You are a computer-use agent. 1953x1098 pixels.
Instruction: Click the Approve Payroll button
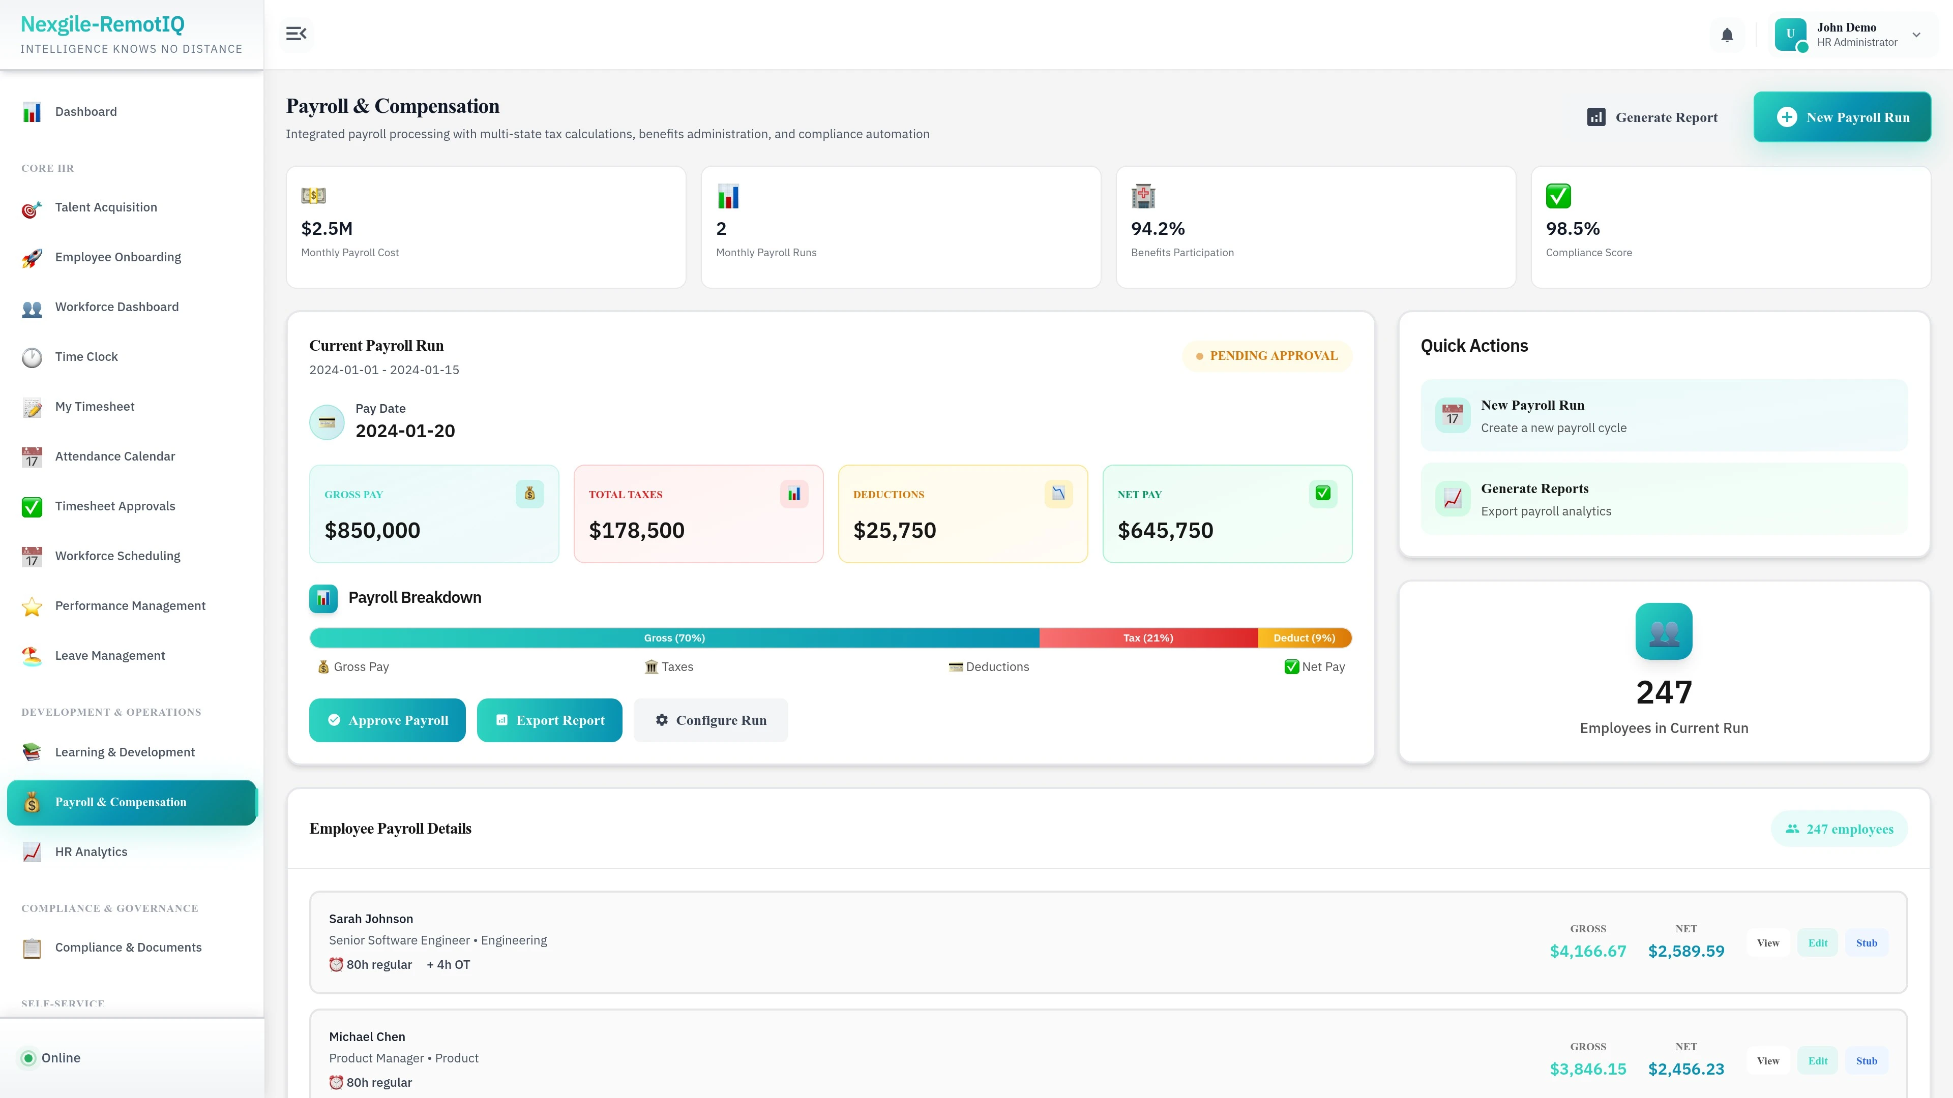click(387, 720)
